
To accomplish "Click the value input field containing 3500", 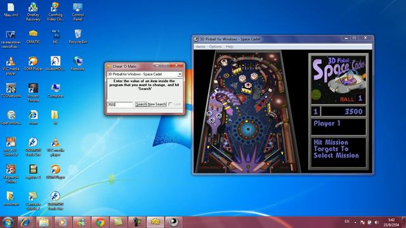I will click(x=120, y=104).
